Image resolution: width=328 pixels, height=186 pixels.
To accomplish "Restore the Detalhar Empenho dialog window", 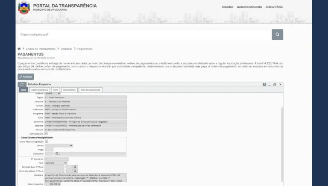I will tap(275, 85).
